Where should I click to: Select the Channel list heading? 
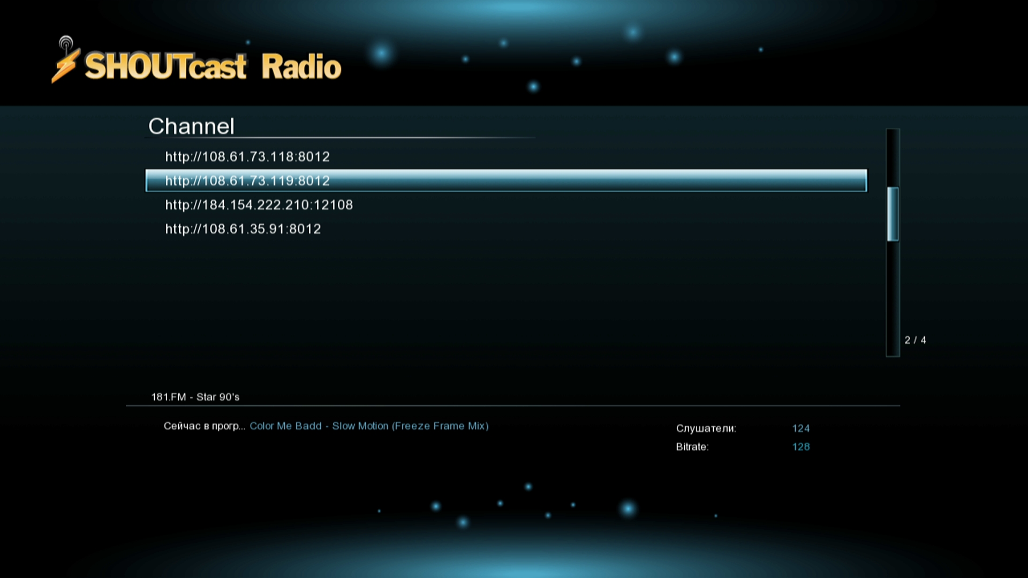click(x=191, y=126)
